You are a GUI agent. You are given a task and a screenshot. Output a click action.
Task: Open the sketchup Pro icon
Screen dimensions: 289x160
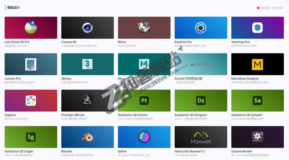tap(257, 28)
